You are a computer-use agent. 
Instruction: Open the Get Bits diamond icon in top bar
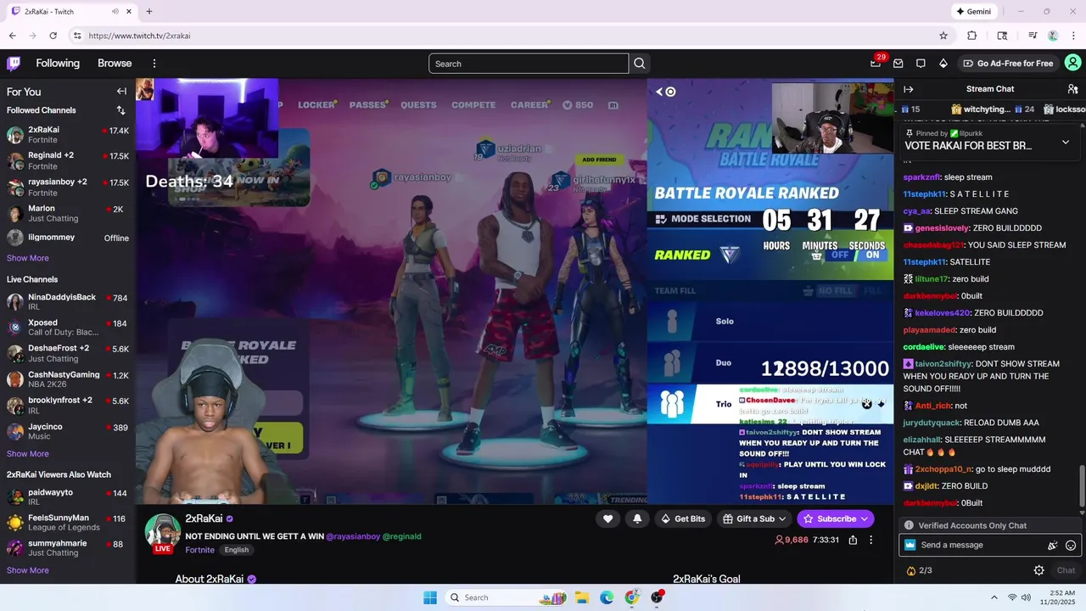click(943, 64)
